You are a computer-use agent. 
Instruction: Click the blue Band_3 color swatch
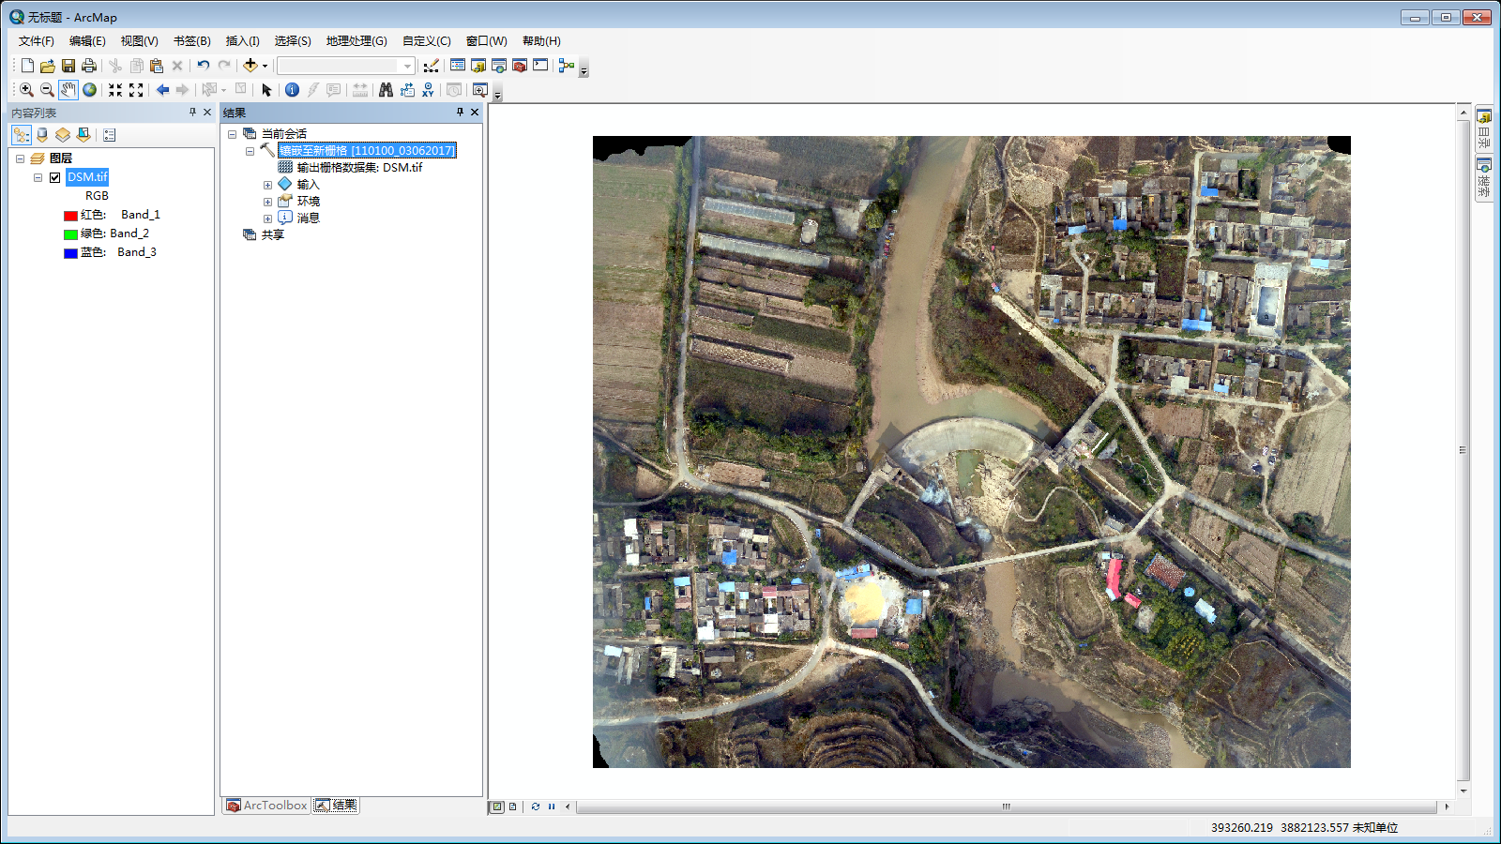(x=70, y=253)
